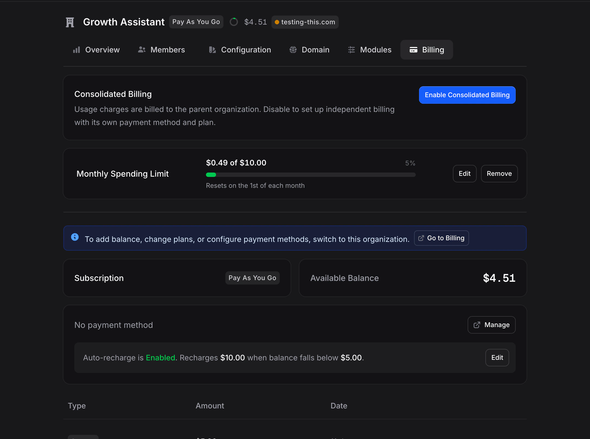Click the Billing credit card icon
Viewport: 590px width, 439px height.
pyautogui.click(x=413, y=50)
